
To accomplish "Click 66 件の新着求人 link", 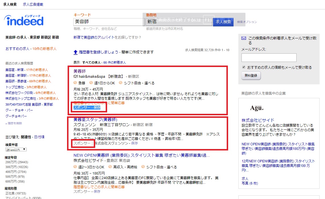I will [x=114, y=62].
